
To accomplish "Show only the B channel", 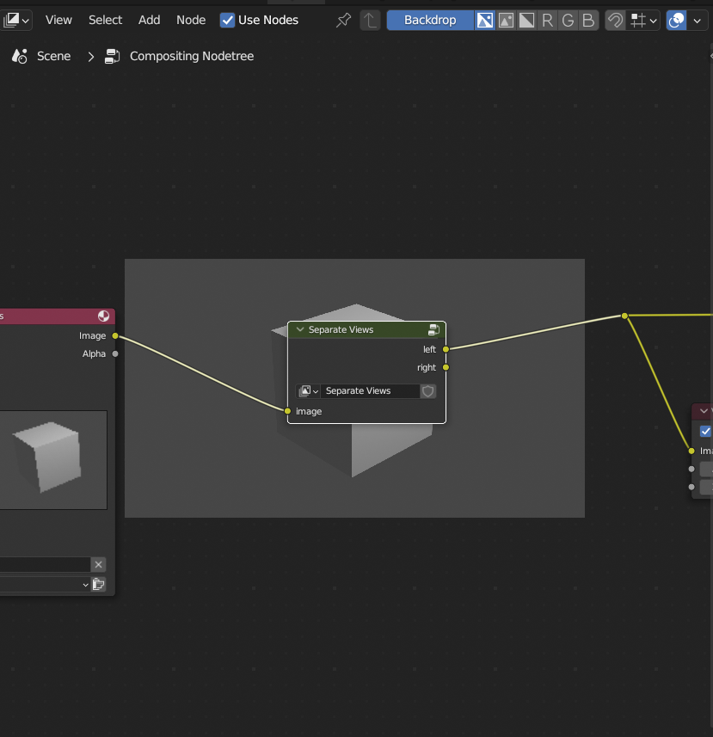I will [x=588, y=21].
